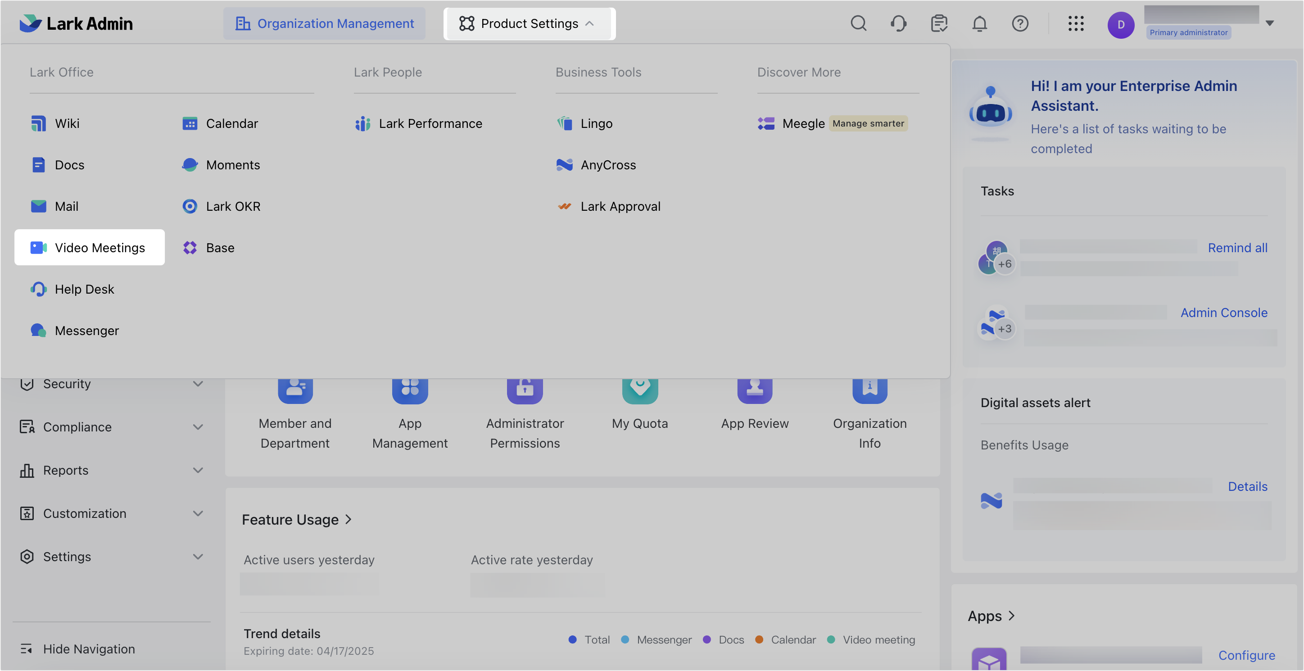
Task: Open Organization Info shortcut
Action: tap(869, 414)
